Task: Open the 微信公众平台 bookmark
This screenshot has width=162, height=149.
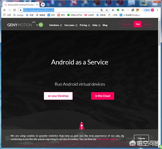Action: pyautogui.click(x=75, y=15)
